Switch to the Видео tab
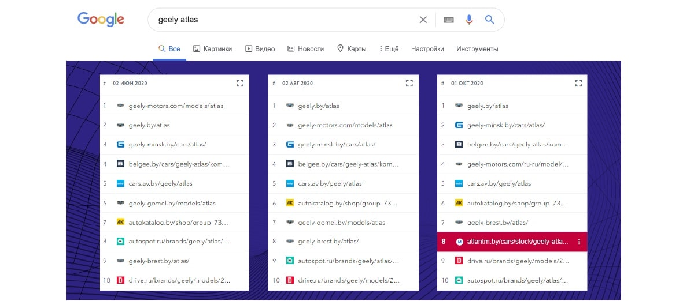This screenshot has height=301, width=694. (x=260, y=49)
